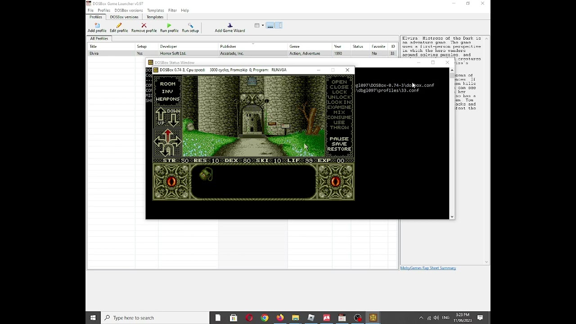This screenshot has width=576, height=324.
Task: Click SAVE in the game menu
Action: 339,144
